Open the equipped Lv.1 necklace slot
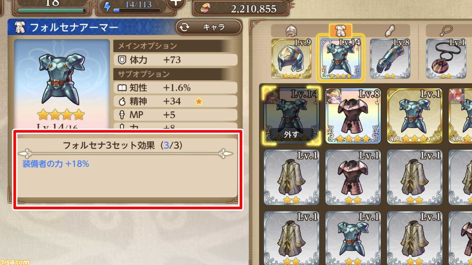Screen dimensions: 472x265 (x=446, y=58)
